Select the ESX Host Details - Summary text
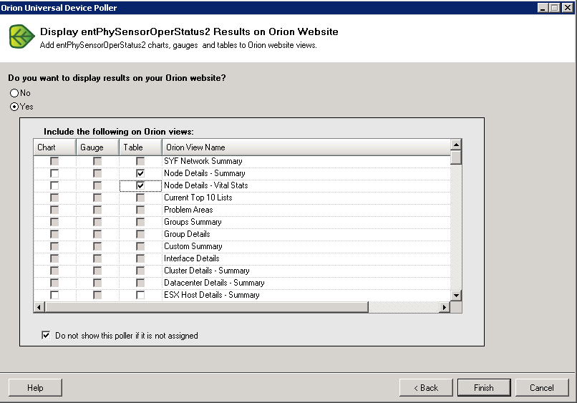Viewport: 577px width, 403px height. [212, 295]
